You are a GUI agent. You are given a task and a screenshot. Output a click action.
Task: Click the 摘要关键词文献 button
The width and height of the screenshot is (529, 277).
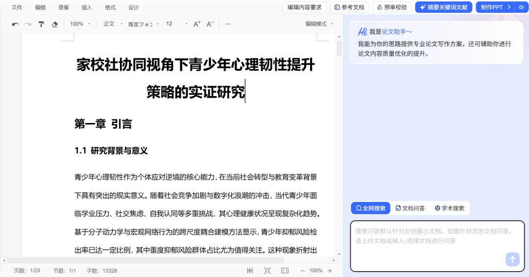[443, 7]
